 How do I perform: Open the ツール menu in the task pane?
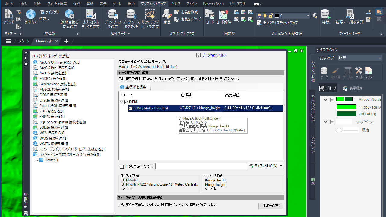click(359, 73)
